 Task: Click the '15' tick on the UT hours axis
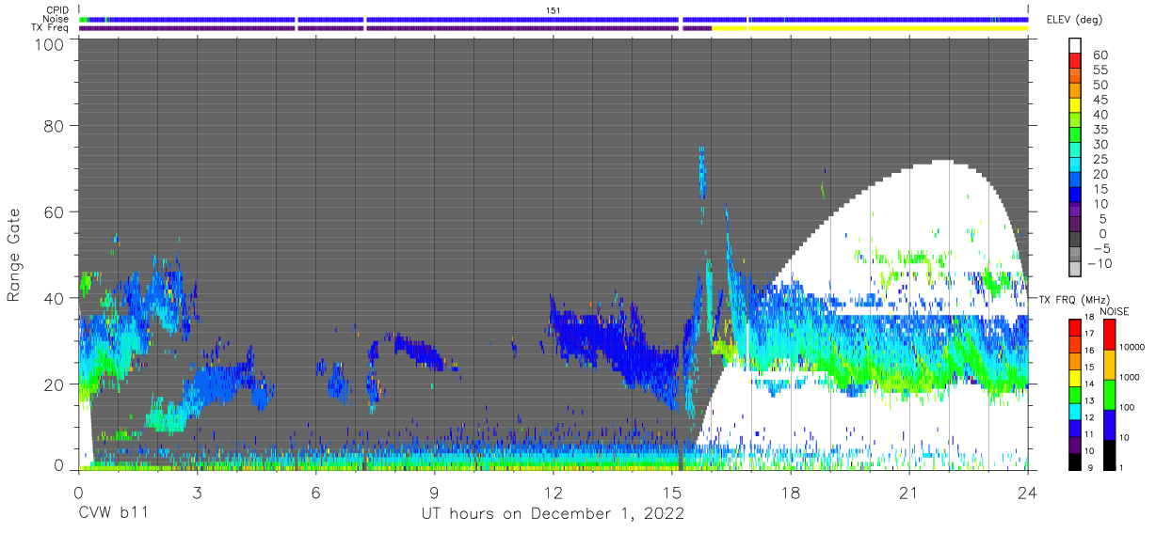coord(671,492)
